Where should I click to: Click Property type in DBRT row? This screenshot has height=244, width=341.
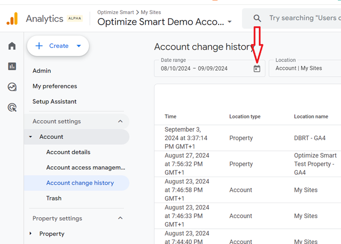point(241,138)
